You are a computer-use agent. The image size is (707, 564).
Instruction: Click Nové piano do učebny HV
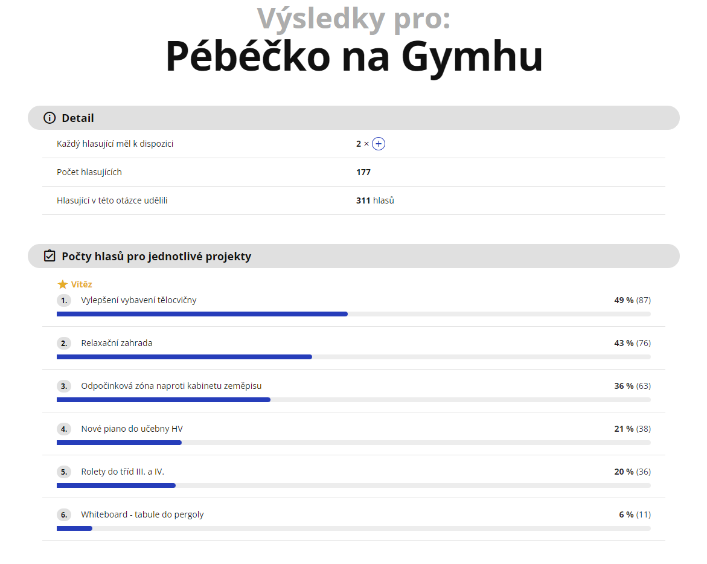coord(132,429)
